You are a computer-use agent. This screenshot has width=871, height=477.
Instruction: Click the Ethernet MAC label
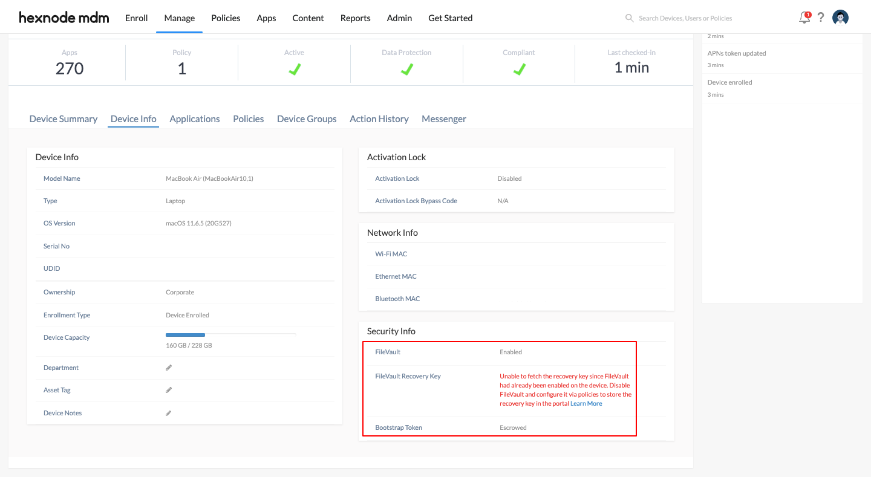[396, 276]
